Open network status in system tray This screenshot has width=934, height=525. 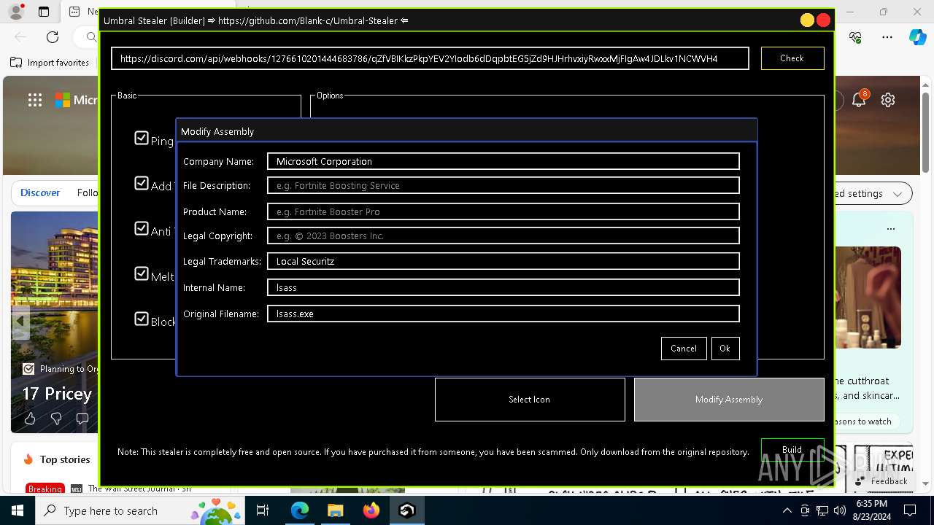(x=822, y=510)
